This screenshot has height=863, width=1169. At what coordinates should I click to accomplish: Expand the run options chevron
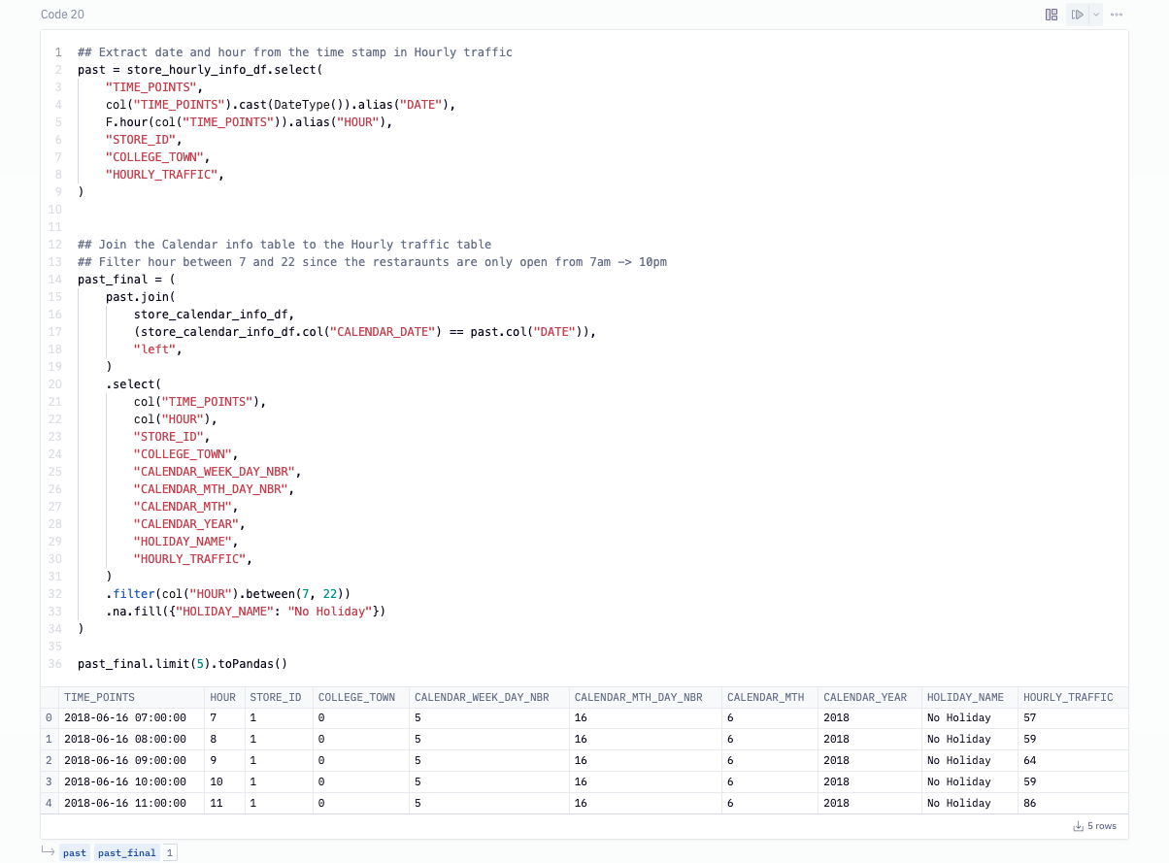click(x=1096, y=15)
